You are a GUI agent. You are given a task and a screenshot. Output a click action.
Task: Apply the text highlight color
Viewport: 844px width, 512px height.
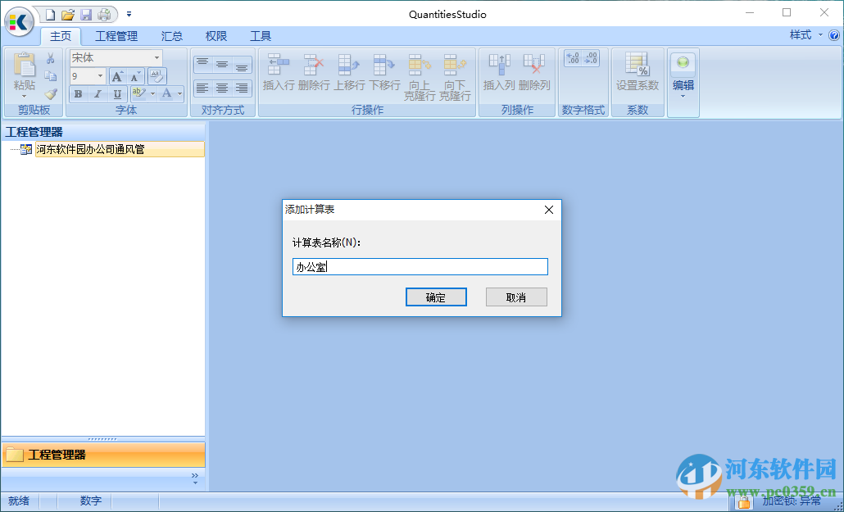pos(138,93)
